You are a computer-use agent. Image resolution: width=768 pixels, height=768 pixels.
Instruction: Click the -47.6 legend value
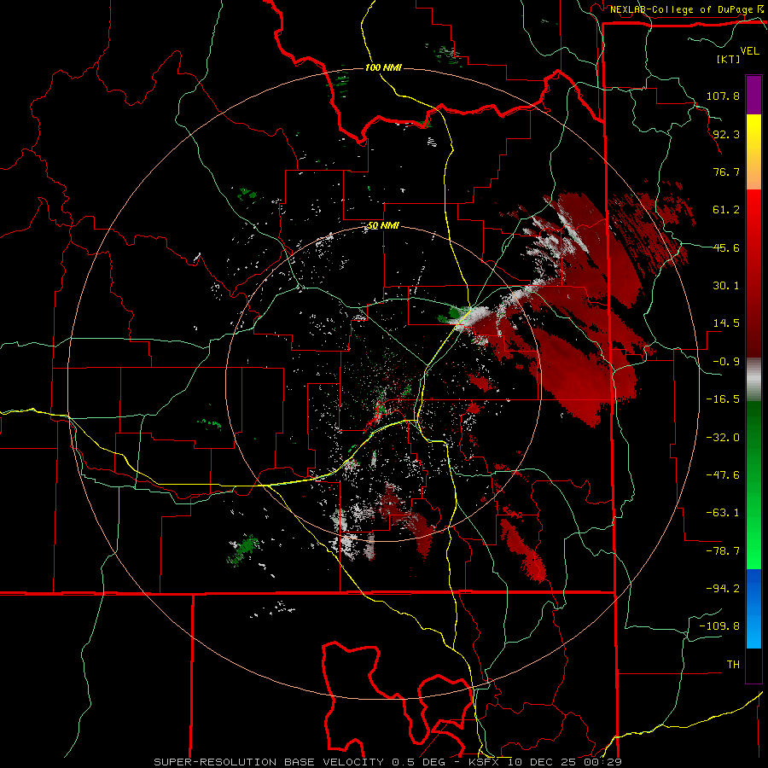723,475
